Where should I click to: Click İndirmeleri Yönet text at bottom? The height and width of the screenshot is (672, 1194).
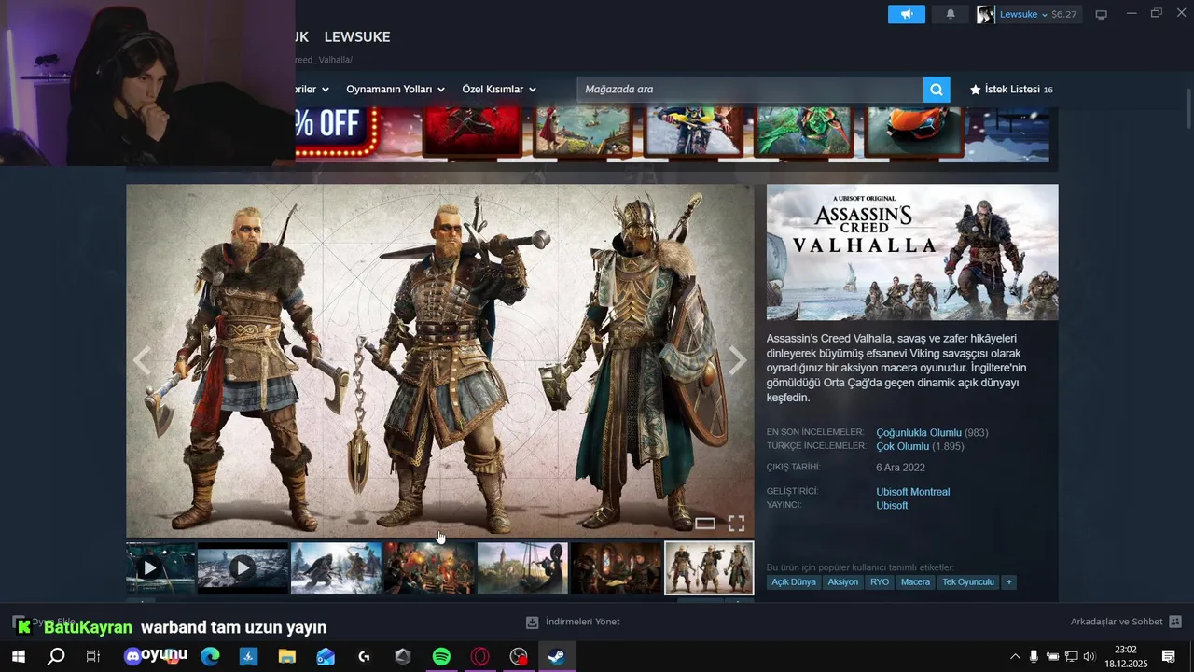(x=582, y=622)
